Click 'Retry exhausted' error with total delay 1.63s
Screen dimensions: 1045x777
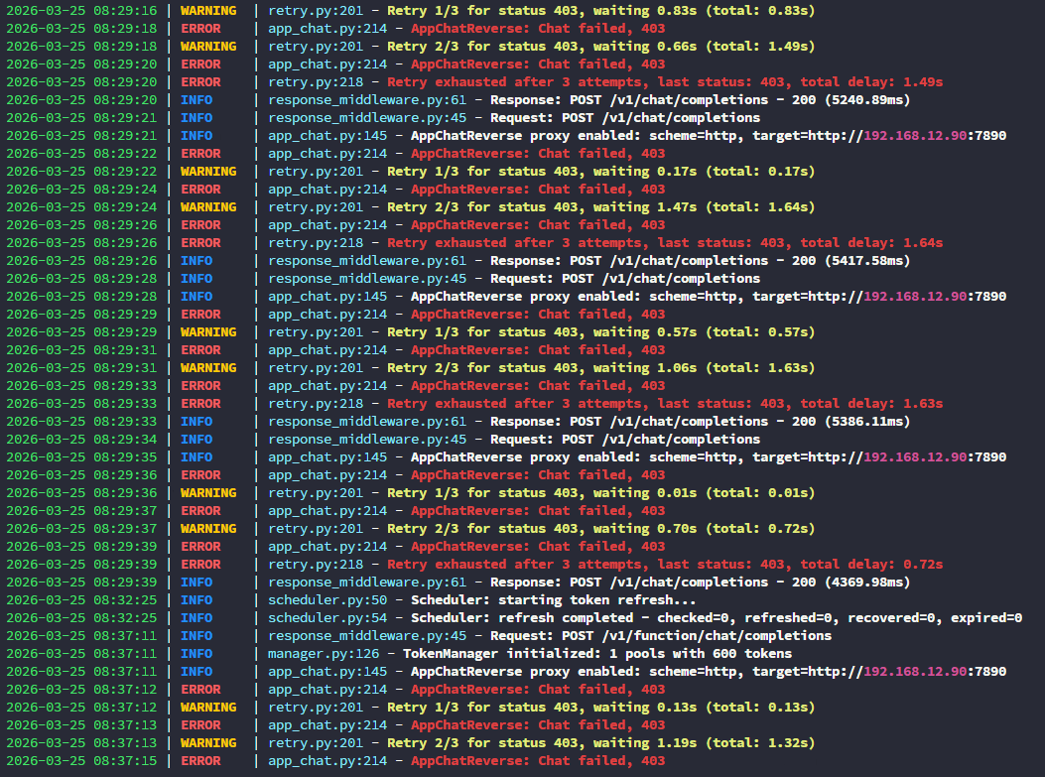point(665,404)
